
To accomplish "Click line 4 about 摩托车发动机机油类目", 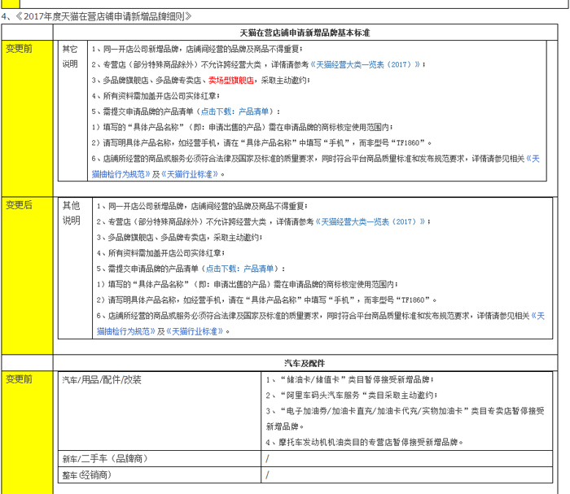I will pyautogui.click(x=365, y=442).
